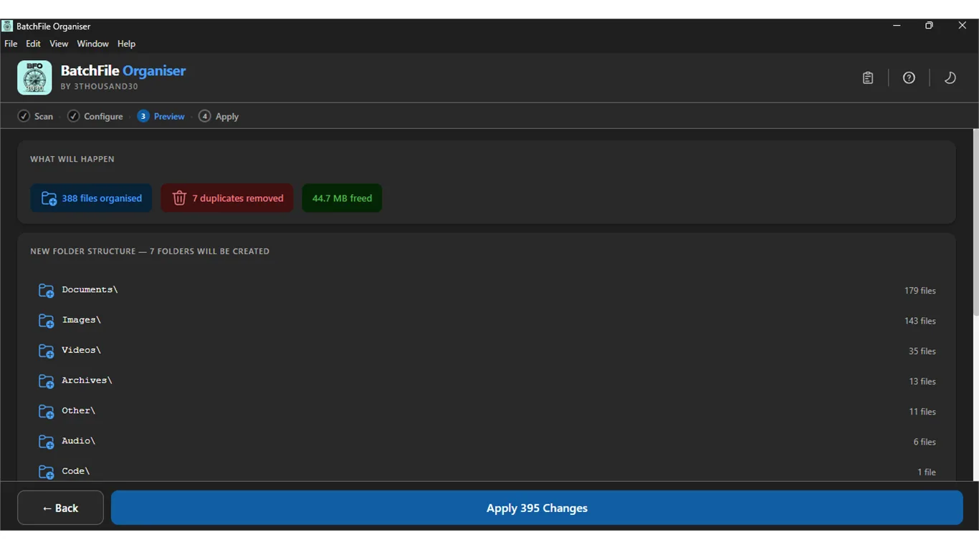
Task: Click the Scan step checkmark icon
Action: (24, 116)
